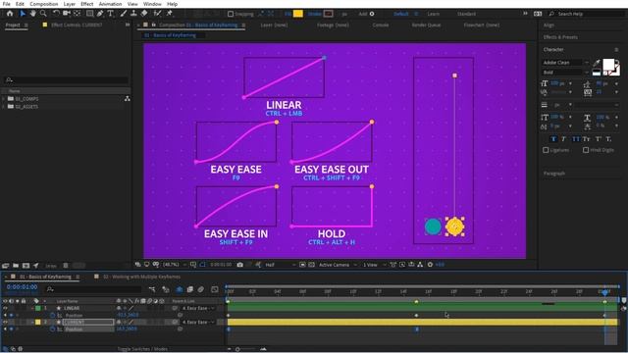
Task: Select the Type tool
Action: [x=110, y=14]
